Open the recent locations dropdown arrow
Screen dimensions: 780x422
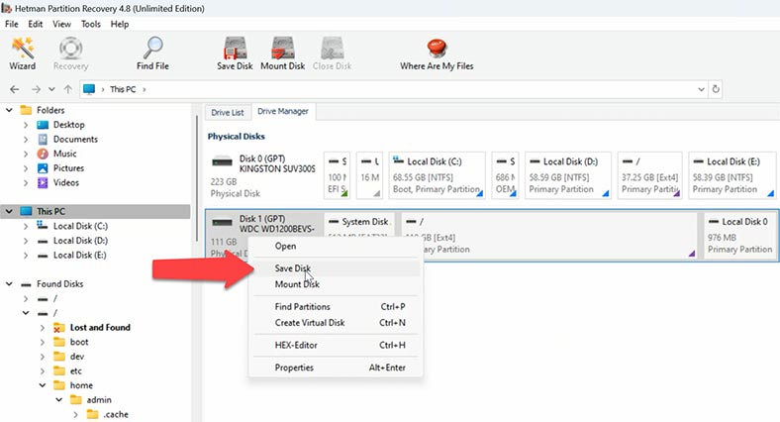pos(51,89)
